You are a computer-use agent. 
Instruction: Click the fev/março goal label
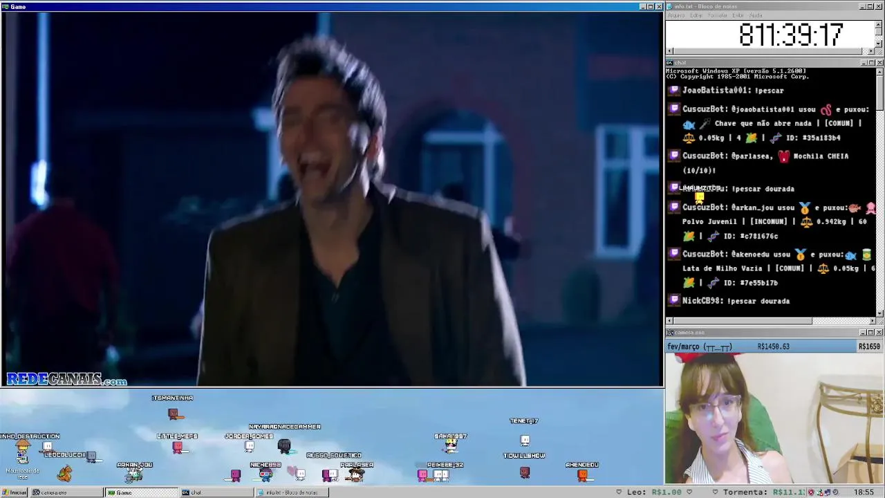[x=699, y=347]
